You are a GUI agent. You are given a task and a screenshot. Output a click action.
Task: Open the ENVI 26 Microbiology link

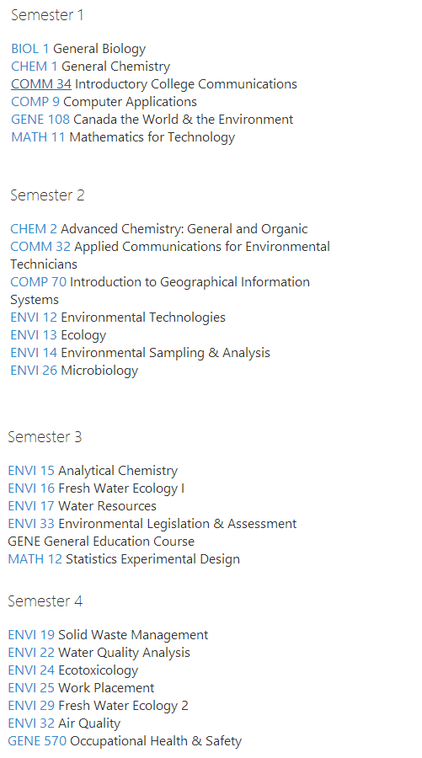pyautogui.click(x=34, y=371)
